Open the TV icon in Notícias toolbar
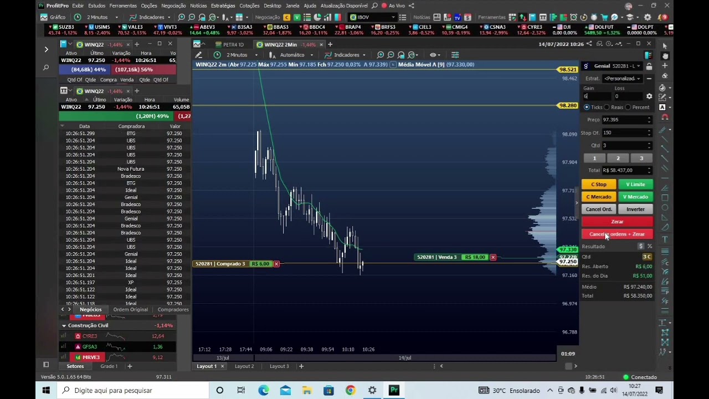Image resolution: width=709 pixels, height=399 pixels. pyautogui.click(x=458, y=17)
